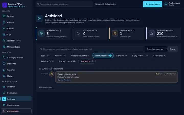Click the Cerrar sesión logout icon
This screenshot has width=184, height=115.
(x=4, y=111)
